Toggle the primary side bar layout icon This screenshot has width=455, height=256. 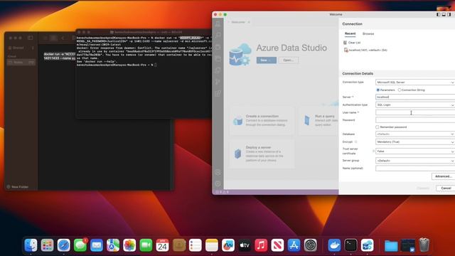[x=438, y=14]
